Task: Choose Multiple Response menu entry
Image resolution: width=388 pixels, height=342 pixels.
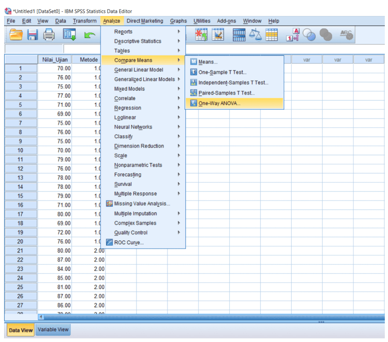Action: 143,193
